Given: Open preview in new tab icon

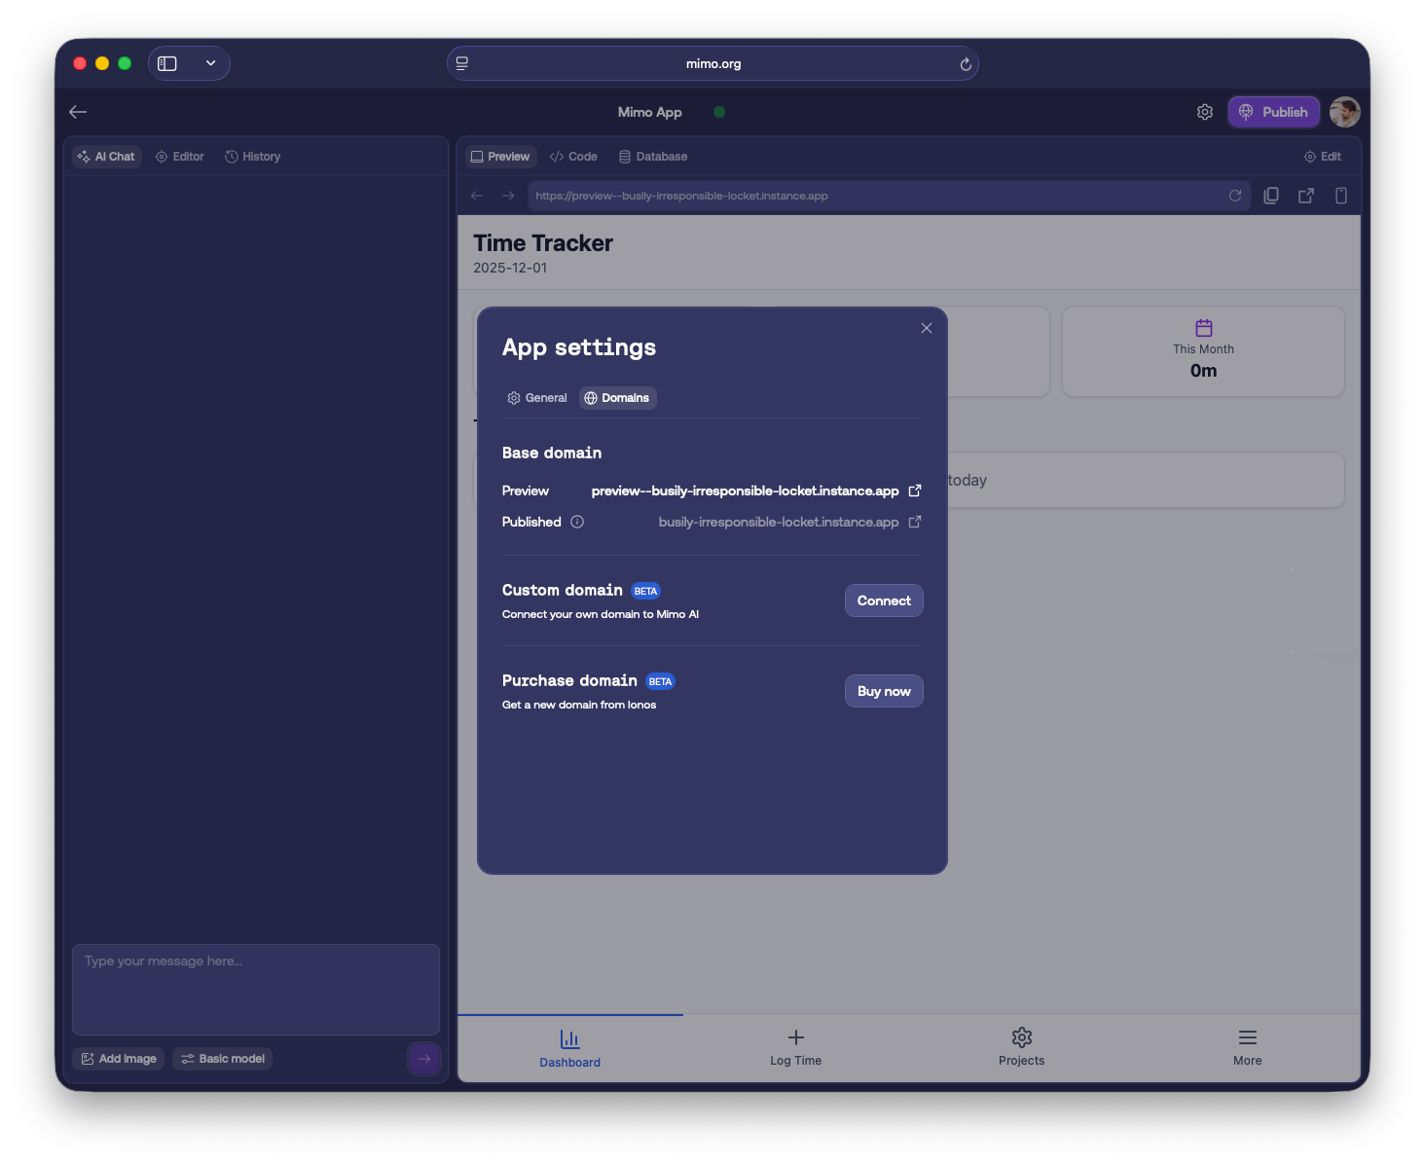Looking at the screenshot, I should (1305, 196).
